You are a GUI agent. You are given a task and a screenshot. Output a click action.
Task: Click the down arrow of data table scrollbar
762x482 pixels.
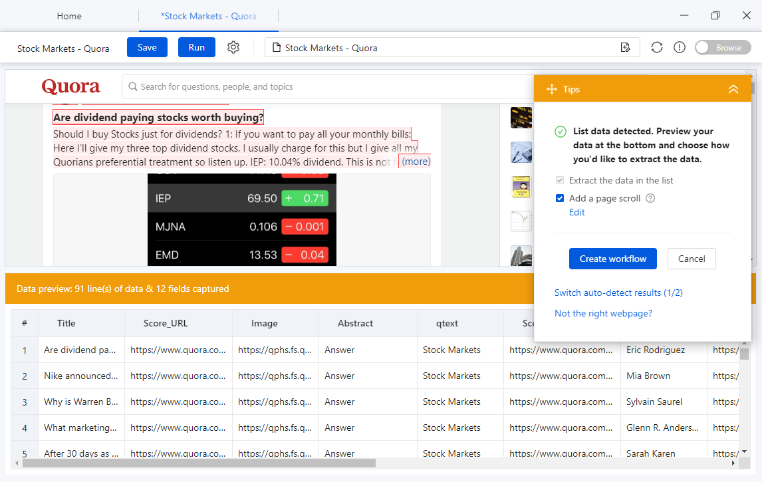744,452
